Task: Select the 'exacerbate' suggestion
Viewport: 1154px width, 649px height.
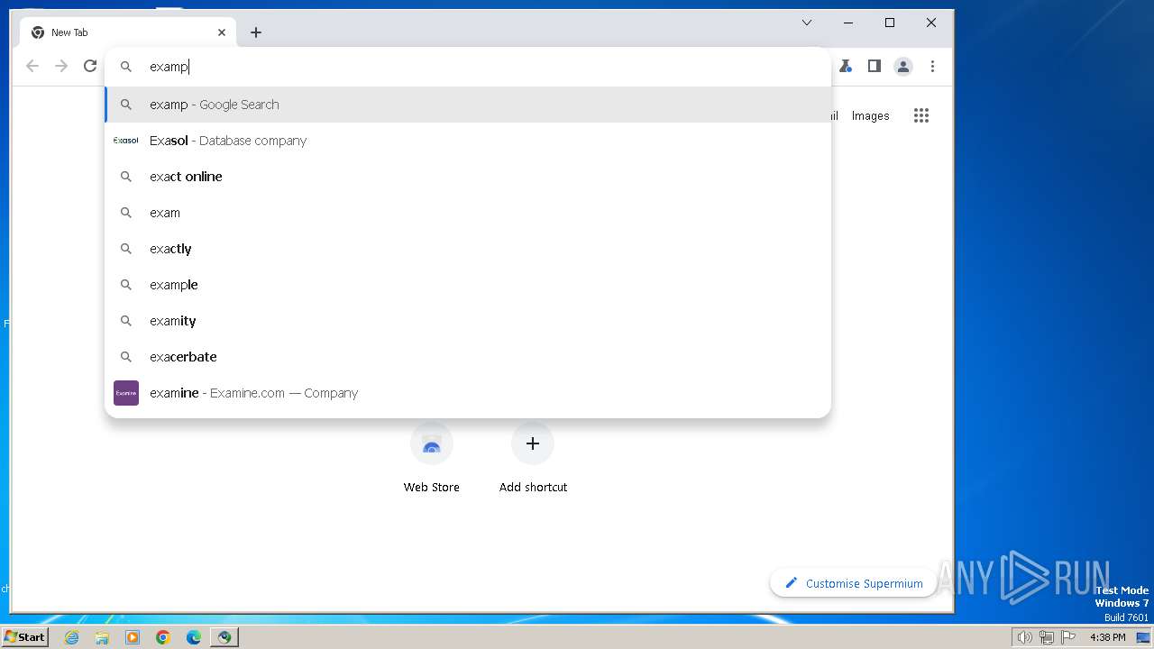Action: [468, 357]
